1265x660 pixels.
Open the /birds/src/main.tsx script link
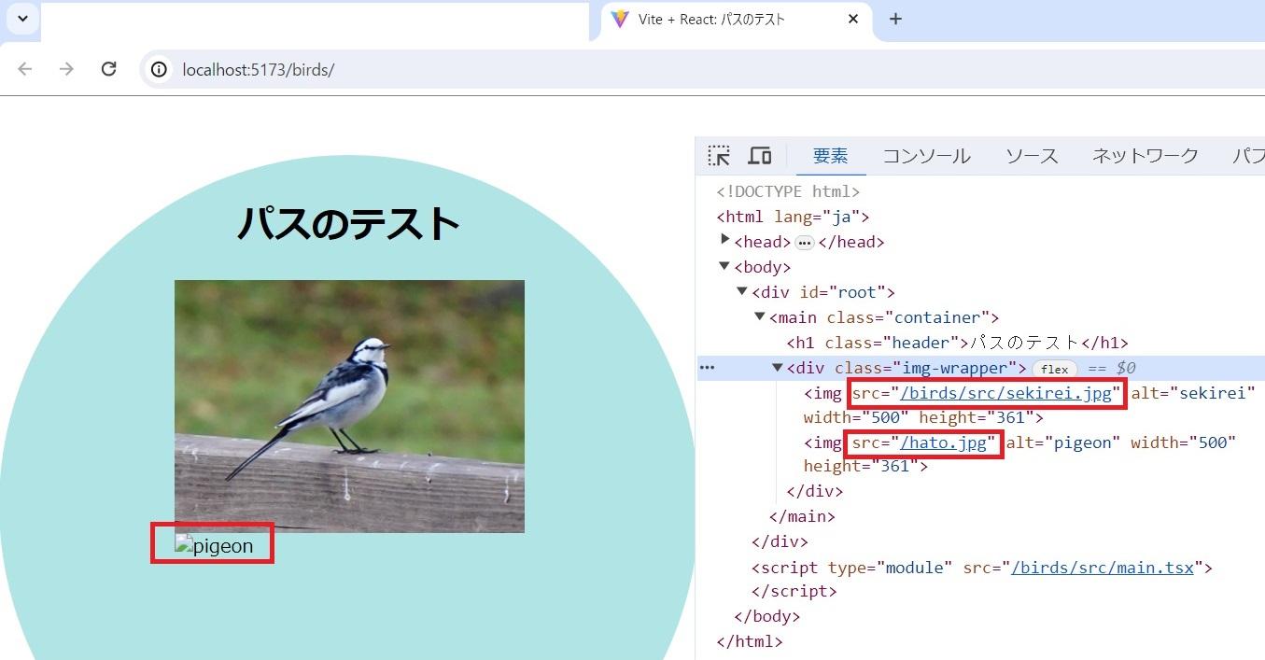pos(1103,567)
